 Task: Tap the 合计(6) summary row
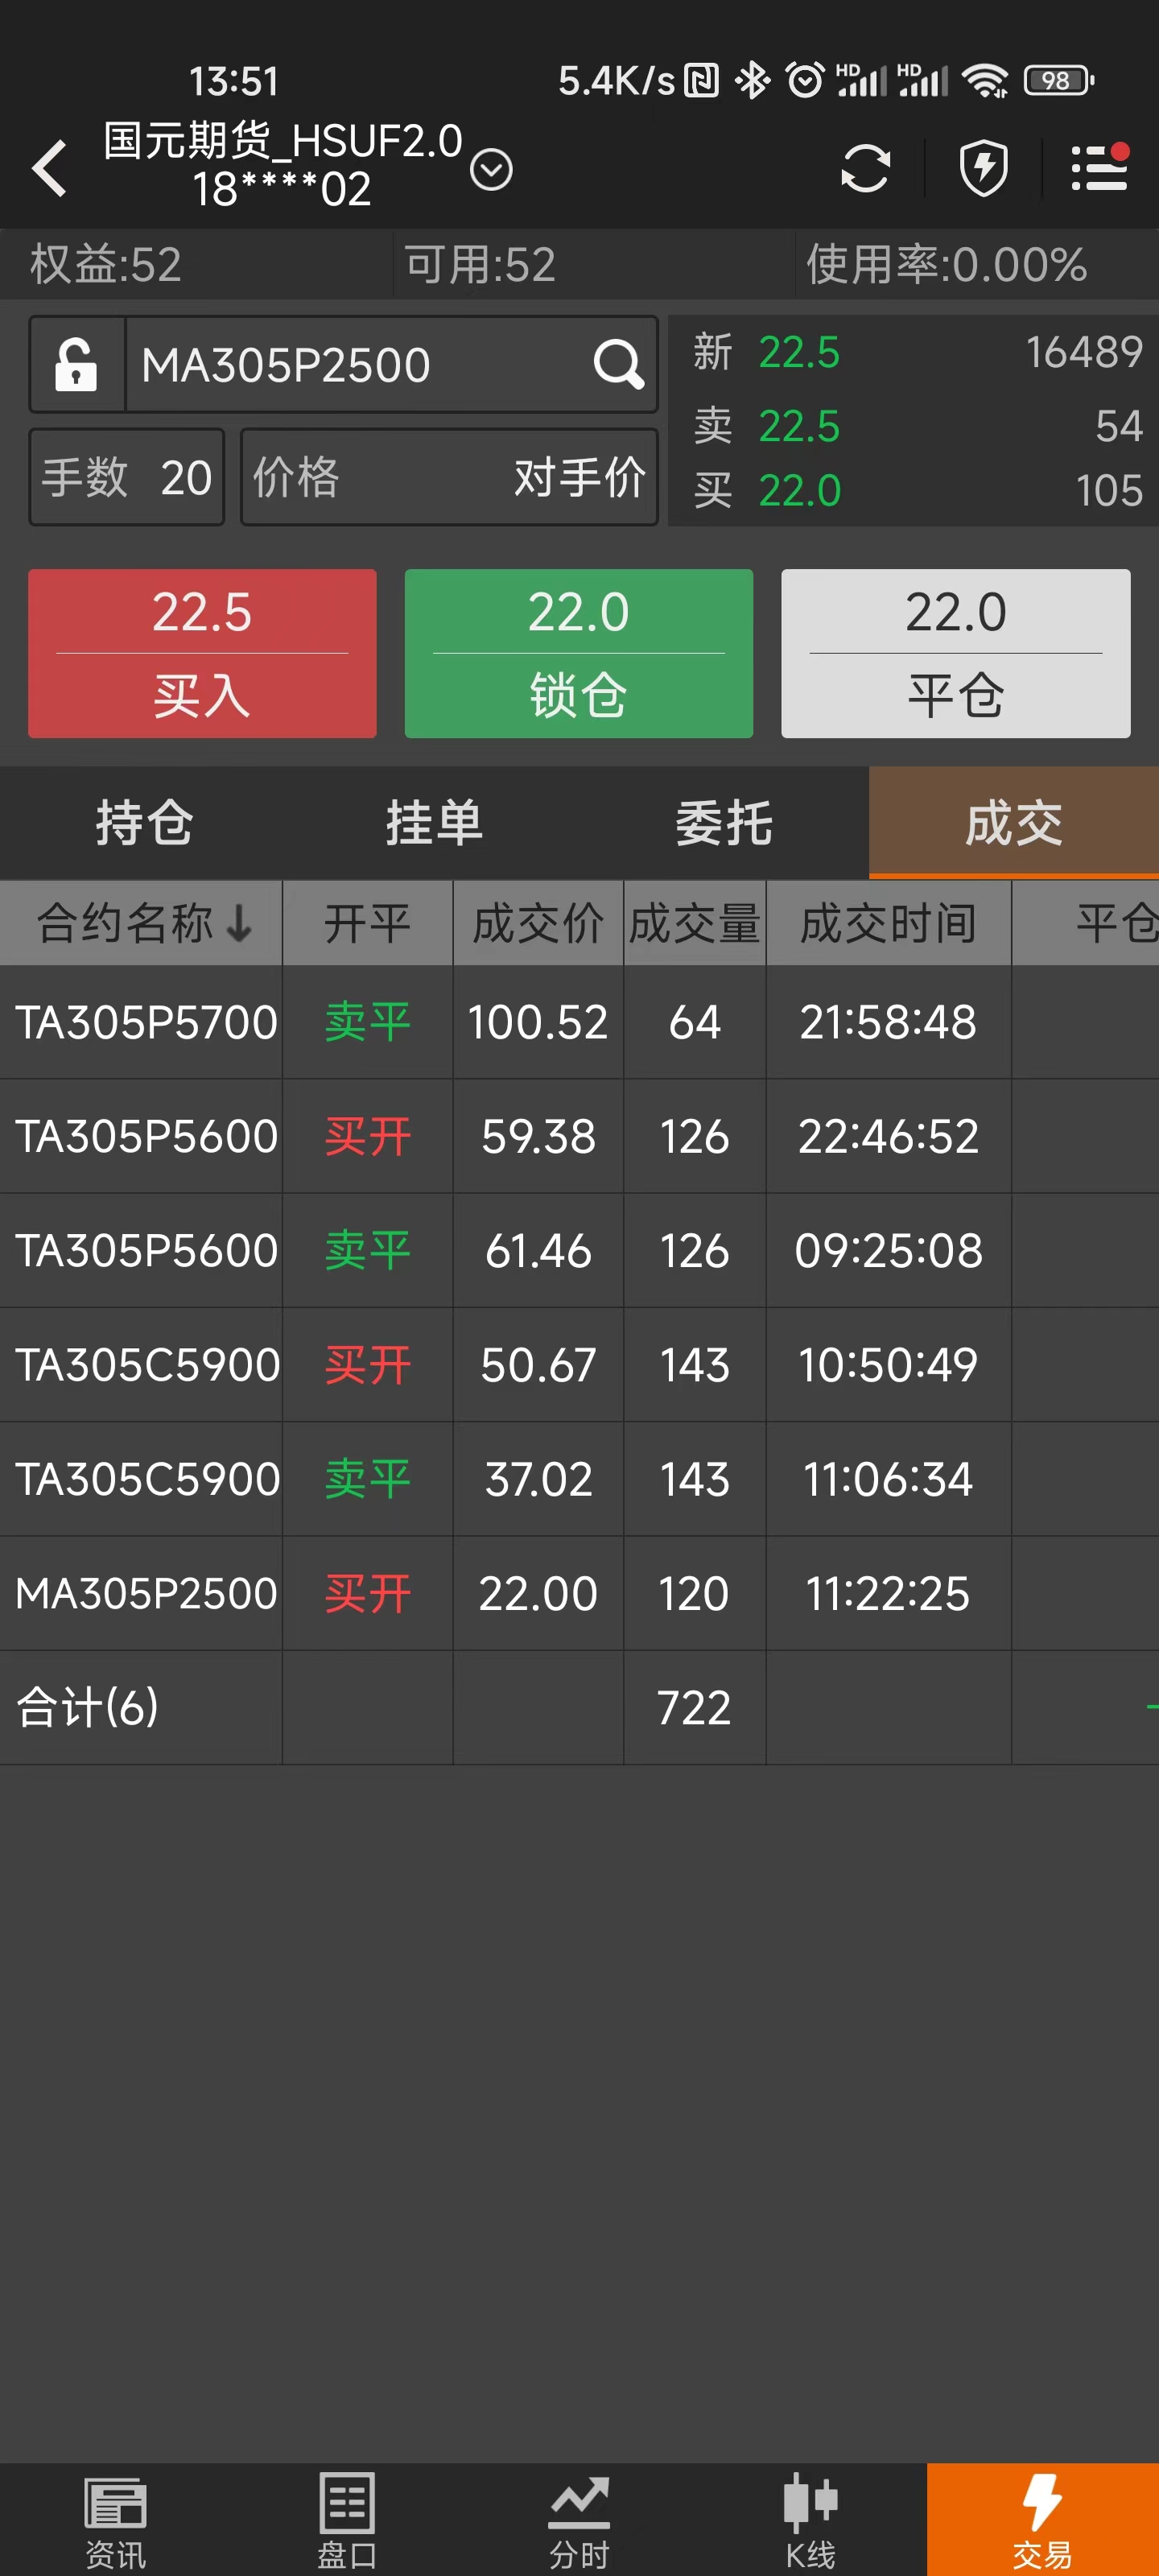(x=579, y=1707)
